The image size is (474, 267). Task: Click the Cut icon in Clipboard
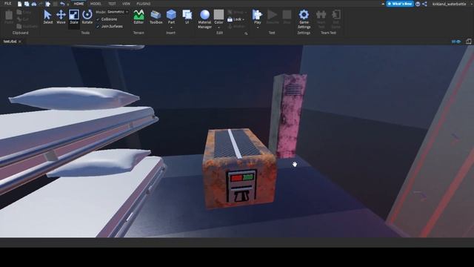click(19, 19)
